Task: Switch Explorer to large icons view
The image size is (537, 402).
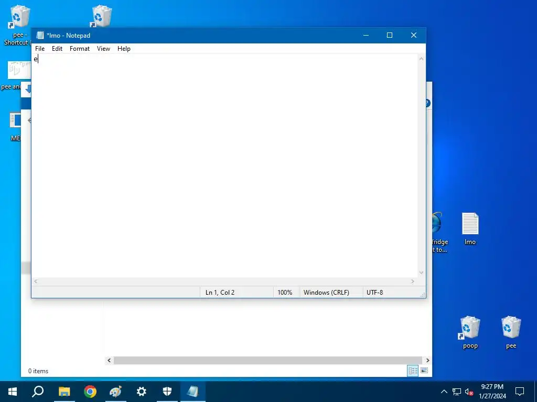Action: click(424, 371)
